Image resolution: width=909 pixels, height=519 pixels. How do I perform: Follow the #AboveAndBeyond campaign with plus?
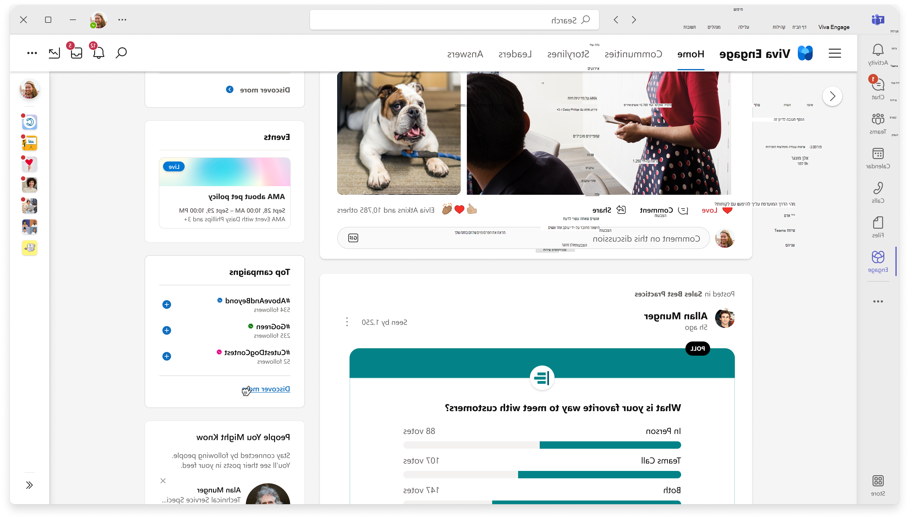pyautogui.click(x=166, y=304)
